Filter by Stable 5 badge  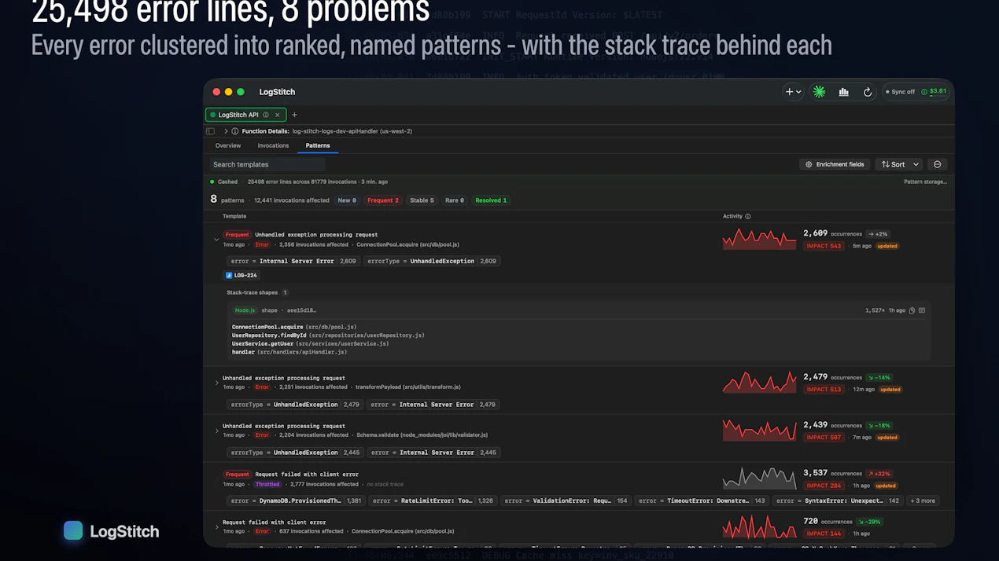point(422,200)
